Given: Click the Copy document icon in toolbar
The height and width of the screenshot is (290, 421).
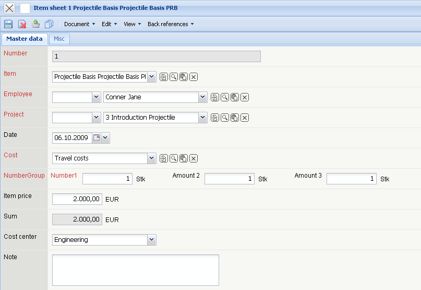Looking at the screenshot, I should (49, 24).
